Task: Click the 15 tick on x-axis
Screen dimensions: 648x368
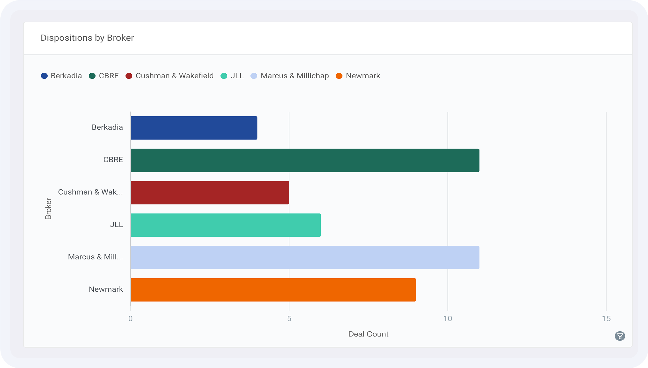Action: tap(606, 318)
